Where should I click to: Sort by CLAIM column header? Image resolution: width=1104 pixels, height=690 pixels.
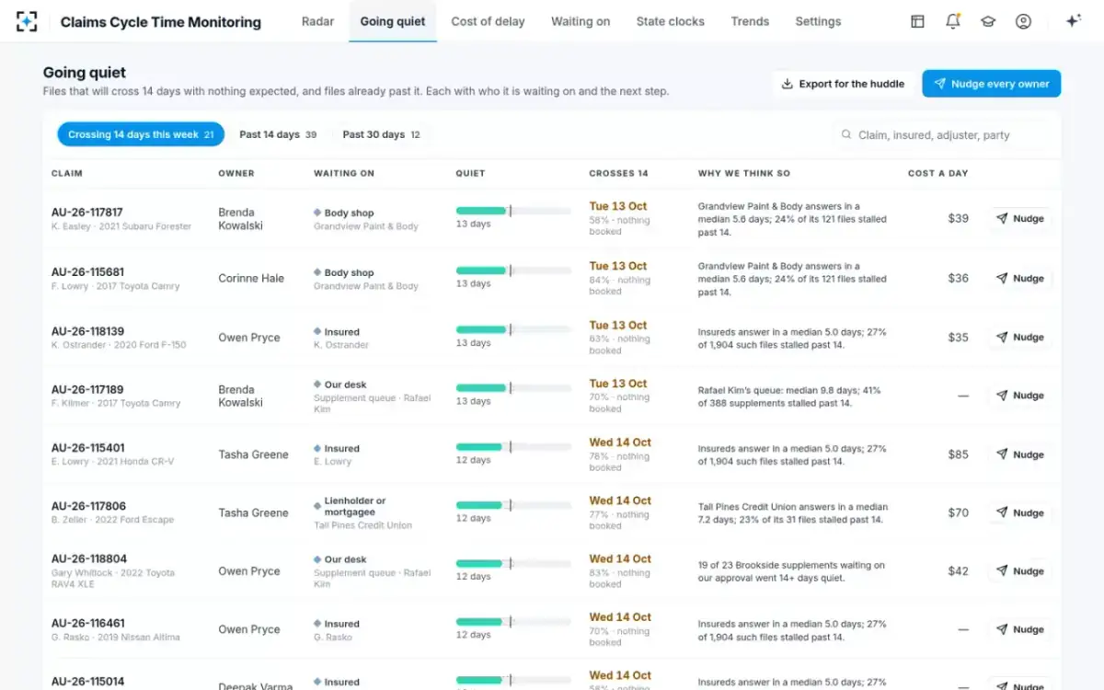67,173
